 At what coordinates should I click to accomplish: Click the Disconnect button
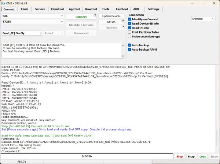click(x=81, y=33)
